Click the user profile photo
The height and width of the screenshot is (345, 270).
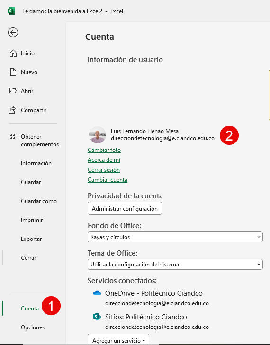point(98,135)
